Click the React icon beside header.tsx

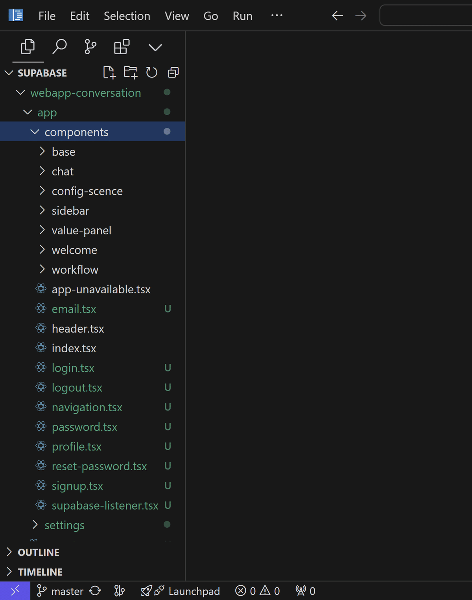(x=41, y=328)
